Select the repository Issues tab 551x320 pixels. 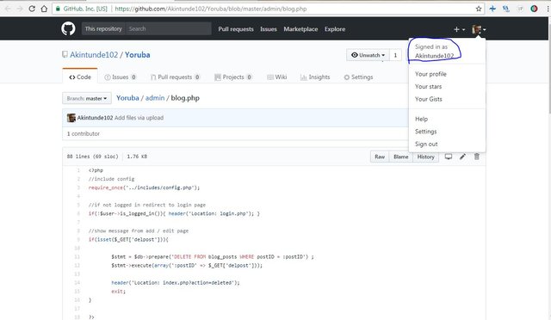point(121,77)
